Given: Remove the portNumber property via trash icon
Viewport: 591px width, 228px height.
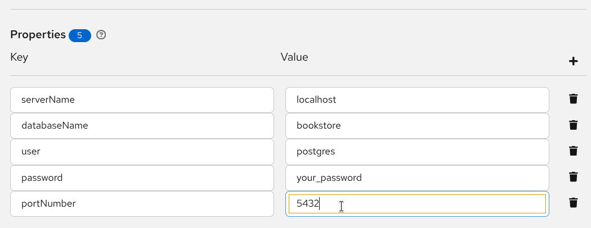Looking at the screenshot, I should [573, 203].
